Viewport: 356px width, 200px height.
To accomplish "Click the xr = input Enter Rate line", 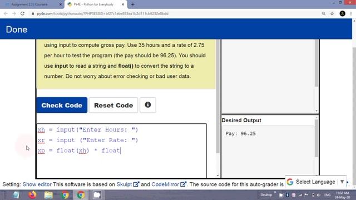I will 88,140.
